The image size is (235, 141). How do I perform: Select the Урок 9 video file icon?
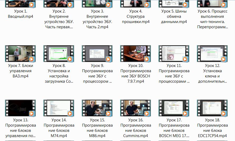(x=97, y=54)
